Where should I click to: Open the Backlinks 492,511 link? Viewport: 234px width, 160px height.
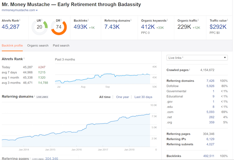(209, 156)
